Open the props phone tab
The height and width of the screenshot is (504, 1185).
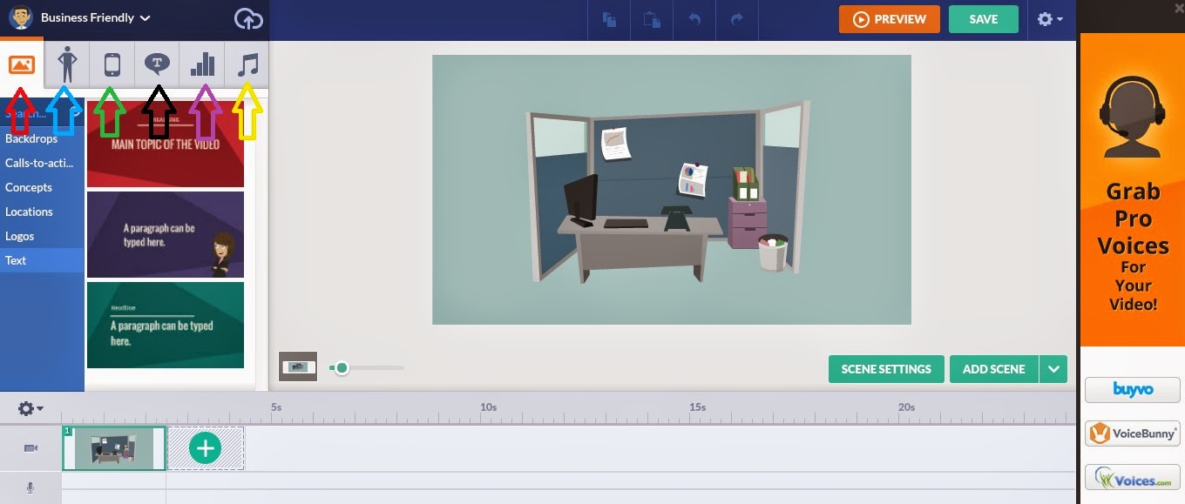point(112,64)
